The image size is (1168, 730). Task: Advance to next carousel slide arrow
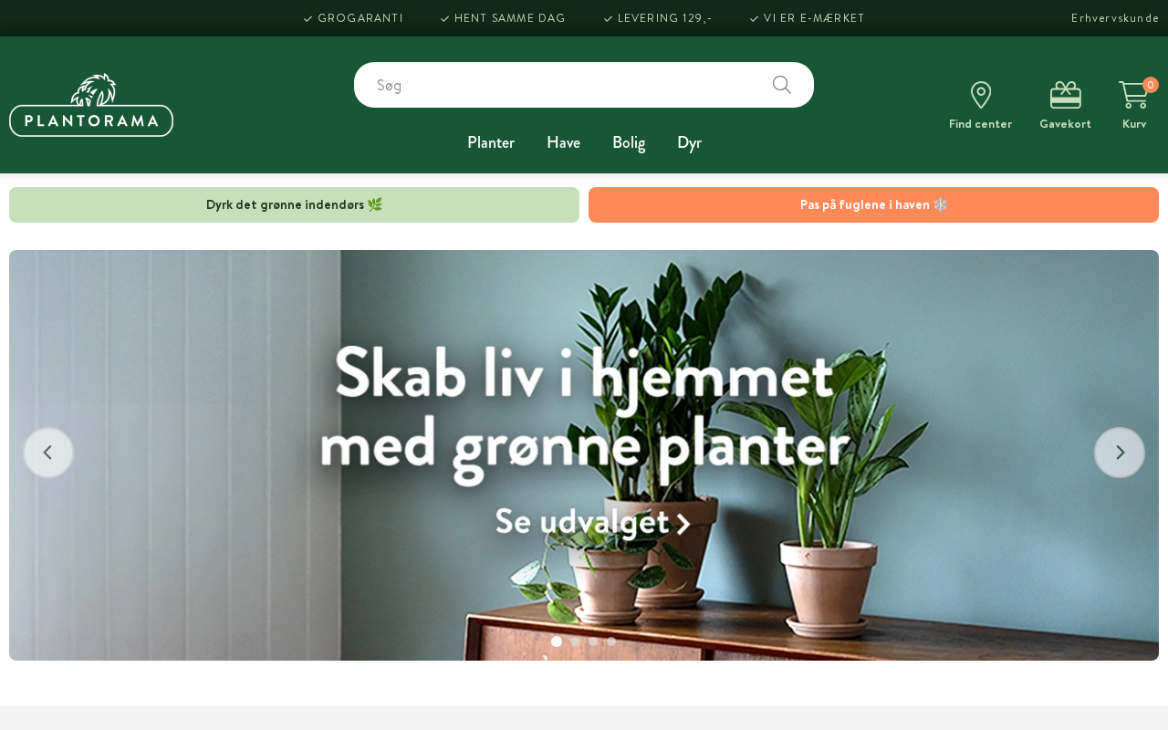pos(1120,453)
